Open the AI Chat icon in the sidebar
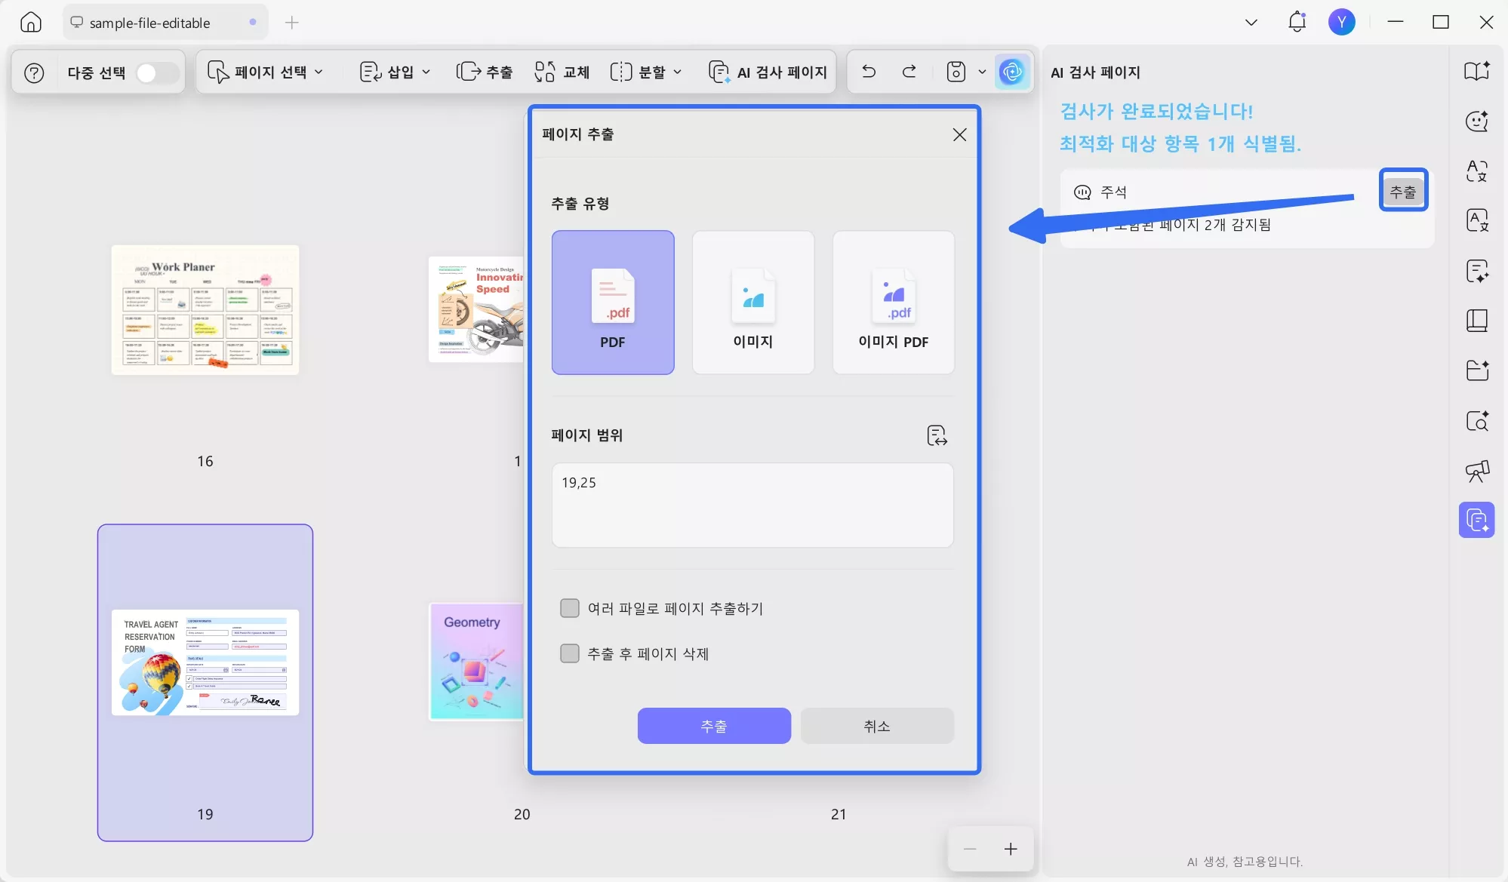Viewport: 1508px width, 882px height. (1476, 121)
